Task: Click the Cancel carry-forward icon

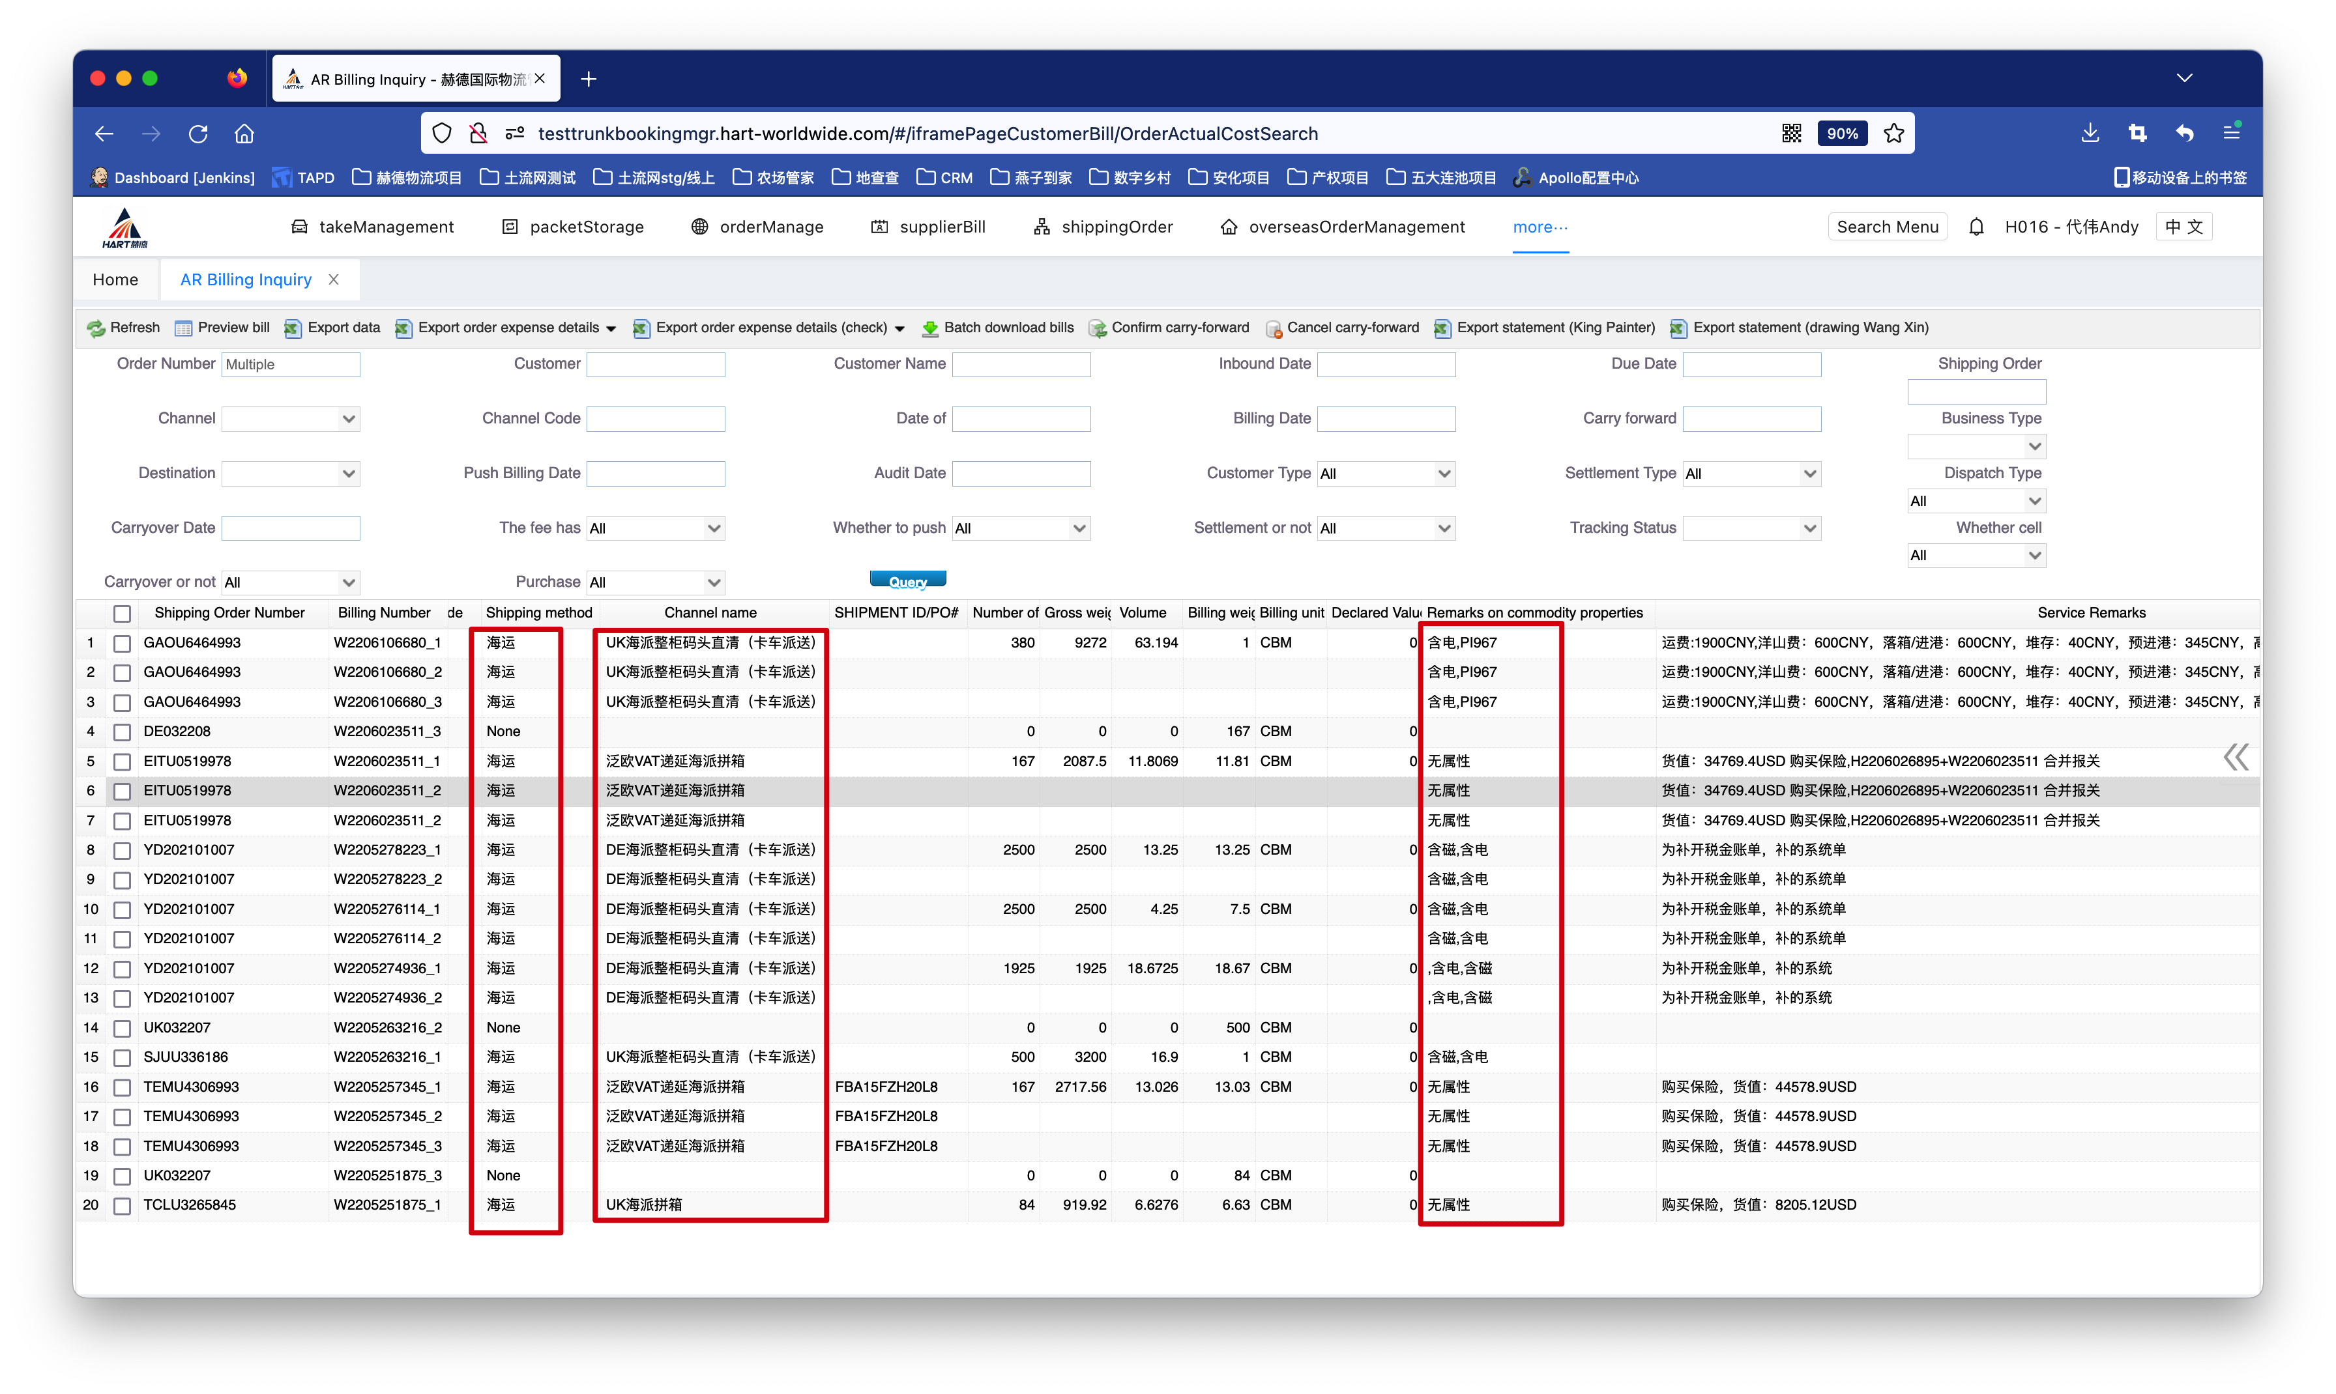Action: (1273, 328)
